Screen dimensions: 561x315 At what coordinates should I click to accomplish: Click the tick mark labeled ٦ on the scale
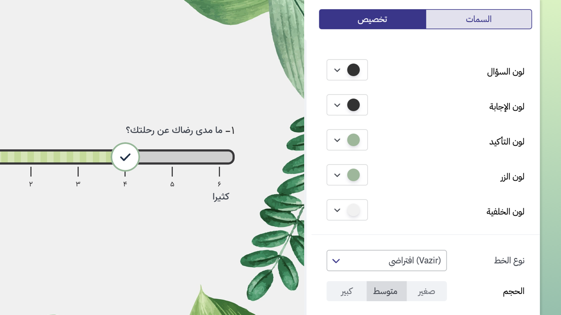coord(219,172)
